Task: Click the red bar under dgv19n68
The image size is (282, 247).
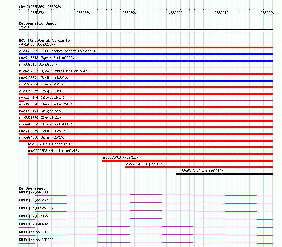Action: 146,47
